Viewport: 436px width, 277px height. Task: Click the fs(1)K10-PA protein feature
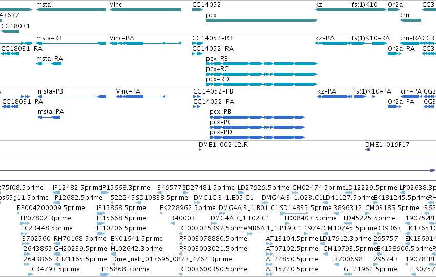pyautogui.click(x=365, y=97)
